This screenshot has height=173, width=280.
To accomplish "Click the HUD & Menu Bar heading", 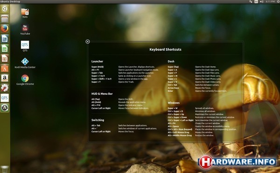I will click(102, 94).
